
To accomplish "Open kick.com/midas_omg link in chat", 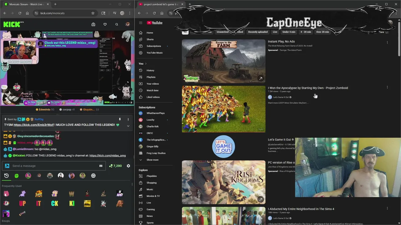I will point(107,155).
